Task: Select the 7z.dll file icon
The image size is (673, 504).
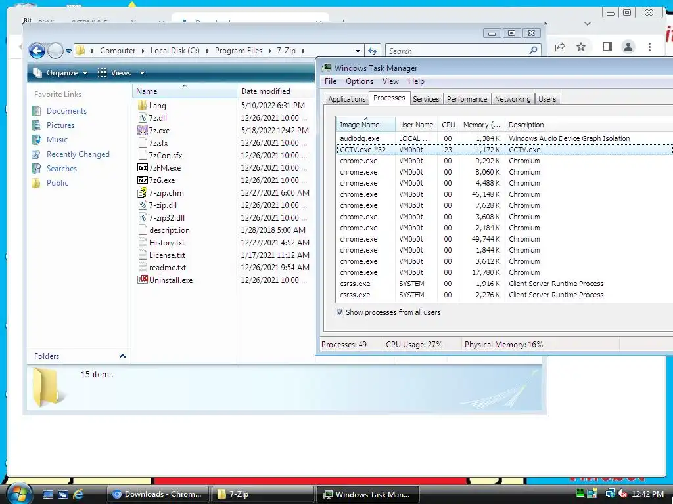Action: tap(143, 118)
